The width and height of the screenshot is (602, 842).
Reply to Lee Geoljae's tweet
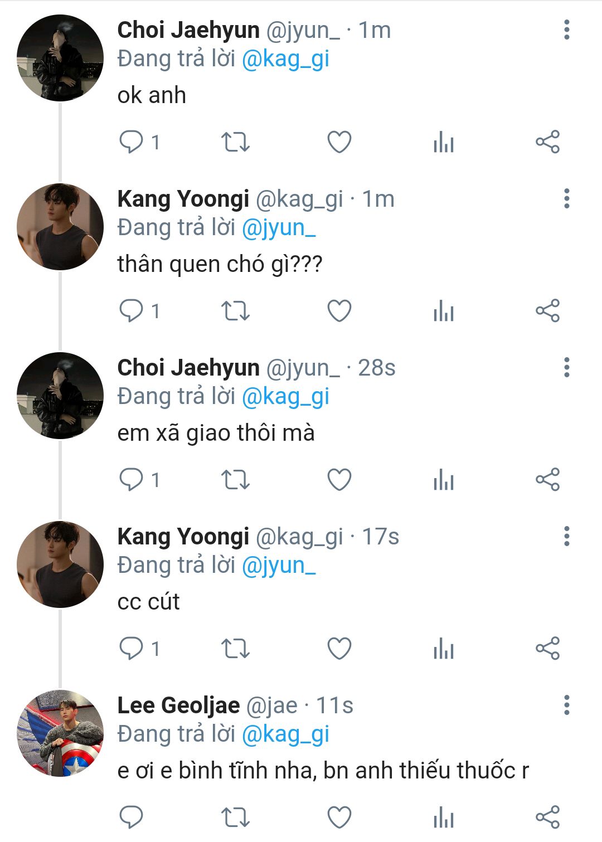[x=132, y=817]
